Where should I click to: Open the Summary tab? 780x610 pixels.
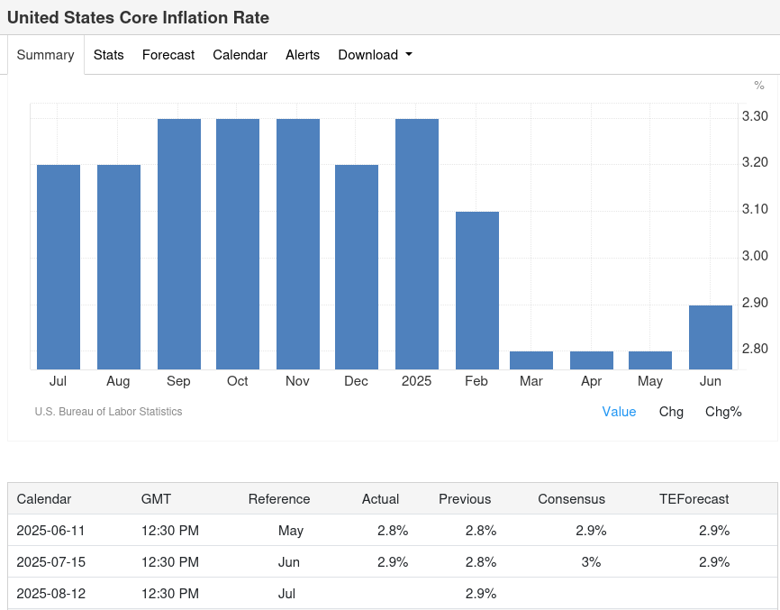click(45, 55)
